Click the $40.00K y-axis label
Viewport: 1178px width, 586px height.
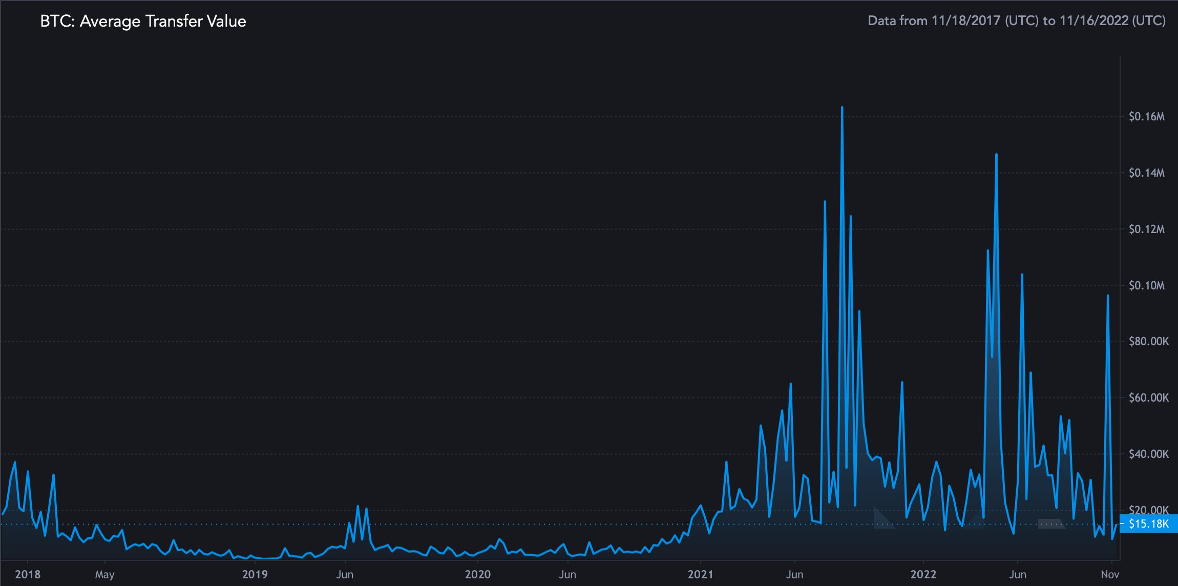(1148, 454)
